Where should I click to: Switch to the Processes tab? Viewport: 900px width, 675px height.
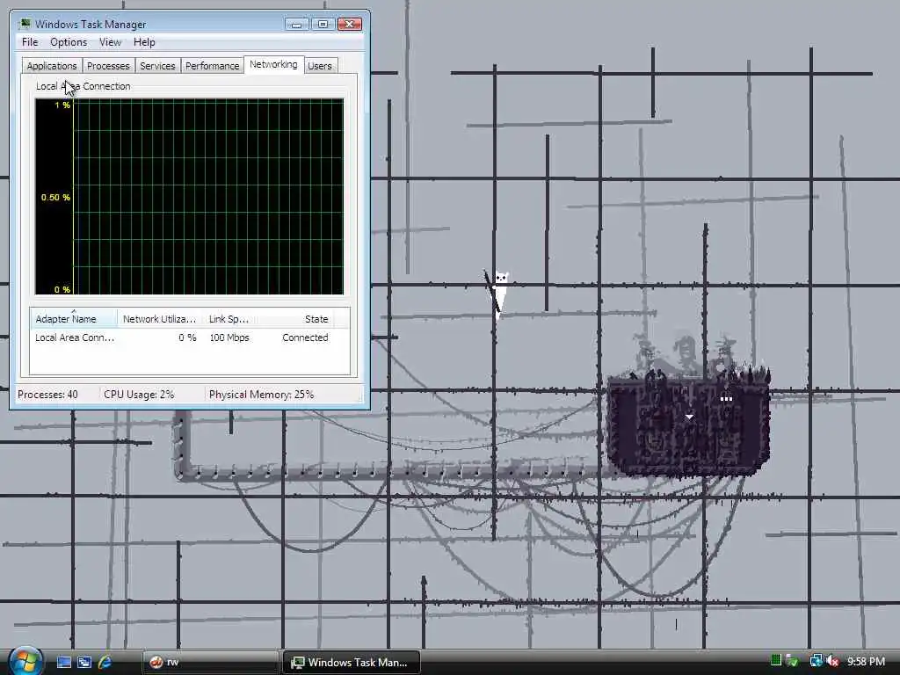(108, 66)
